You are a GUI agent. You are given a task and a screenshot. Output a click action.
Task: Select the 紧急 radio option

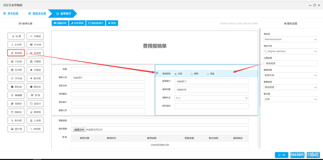pyautogui.click(x=208, y=74)
